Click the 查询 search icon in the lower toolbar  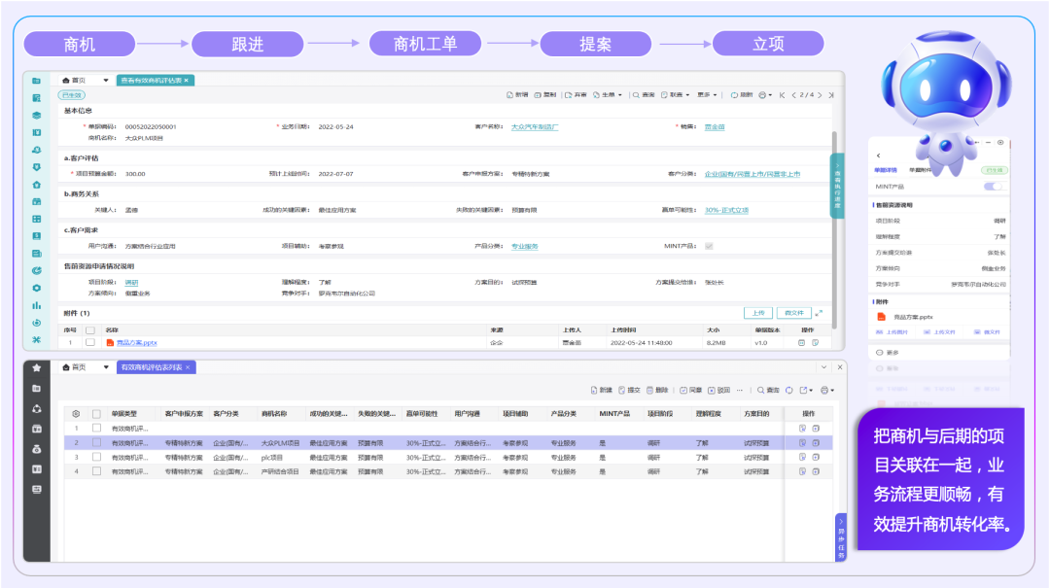[x=761, y=390]
